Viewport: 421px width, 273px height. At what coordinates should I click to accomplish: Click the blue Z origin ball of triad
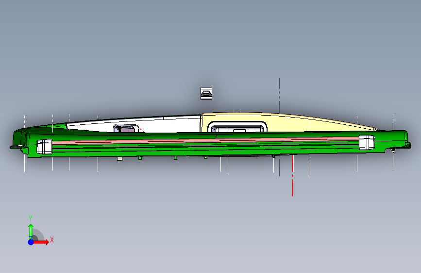click(31, 242)
